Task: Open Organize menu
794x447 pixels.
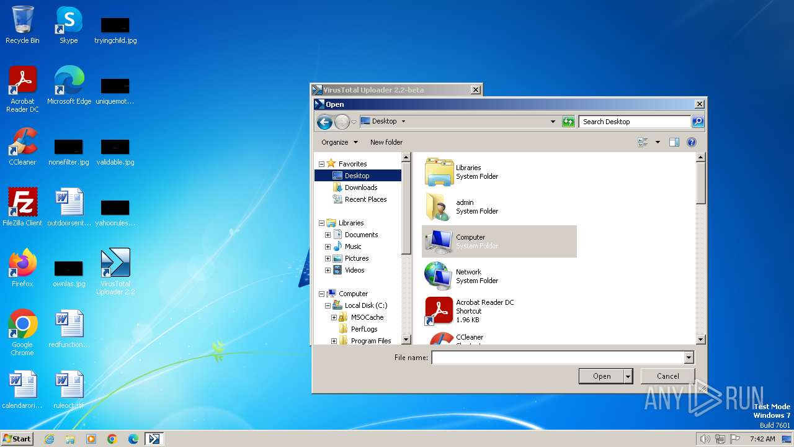Action: pyautogui.click(x=339, y=142)
